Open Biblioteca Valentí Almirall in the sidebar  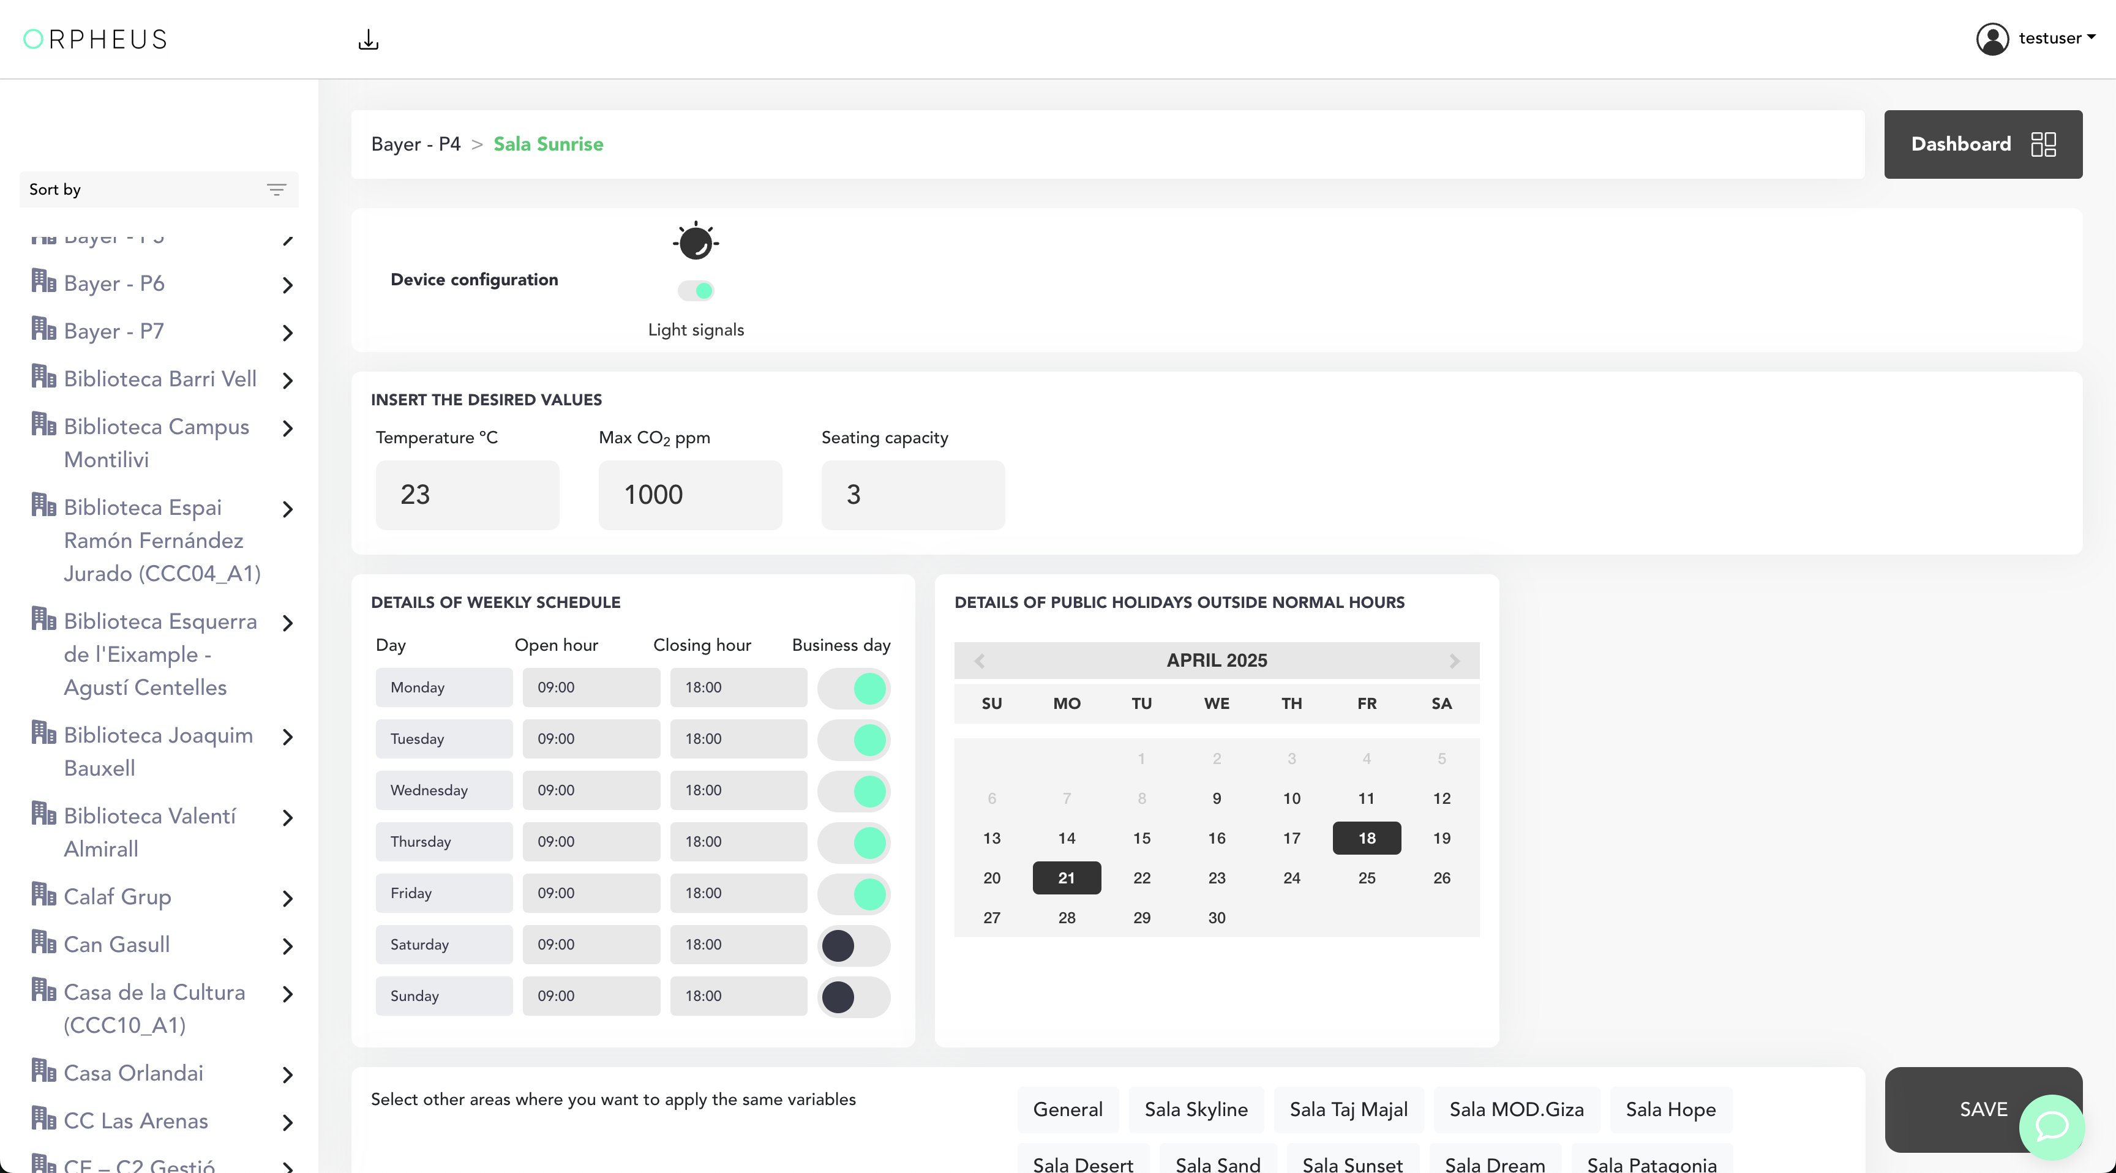coord(149,832)
